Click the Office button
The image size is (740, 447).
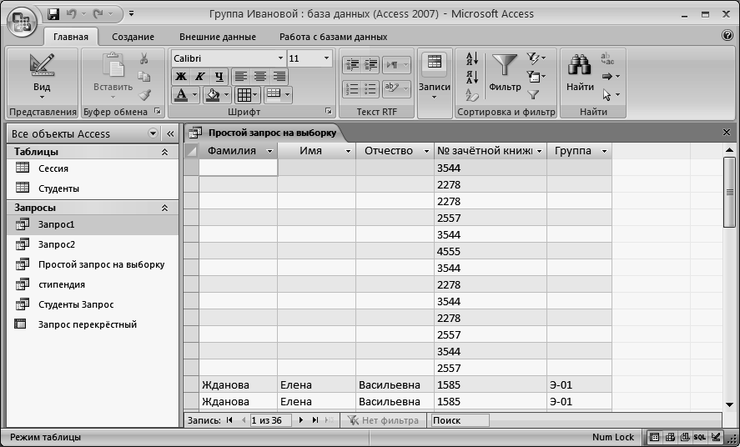pos(21,21)
